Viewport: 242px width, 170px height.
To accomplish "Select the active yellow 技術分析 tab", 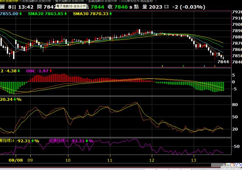I will coord(9,1).
